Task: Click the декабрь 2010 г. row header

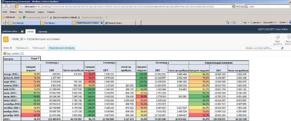Action: 12,115
